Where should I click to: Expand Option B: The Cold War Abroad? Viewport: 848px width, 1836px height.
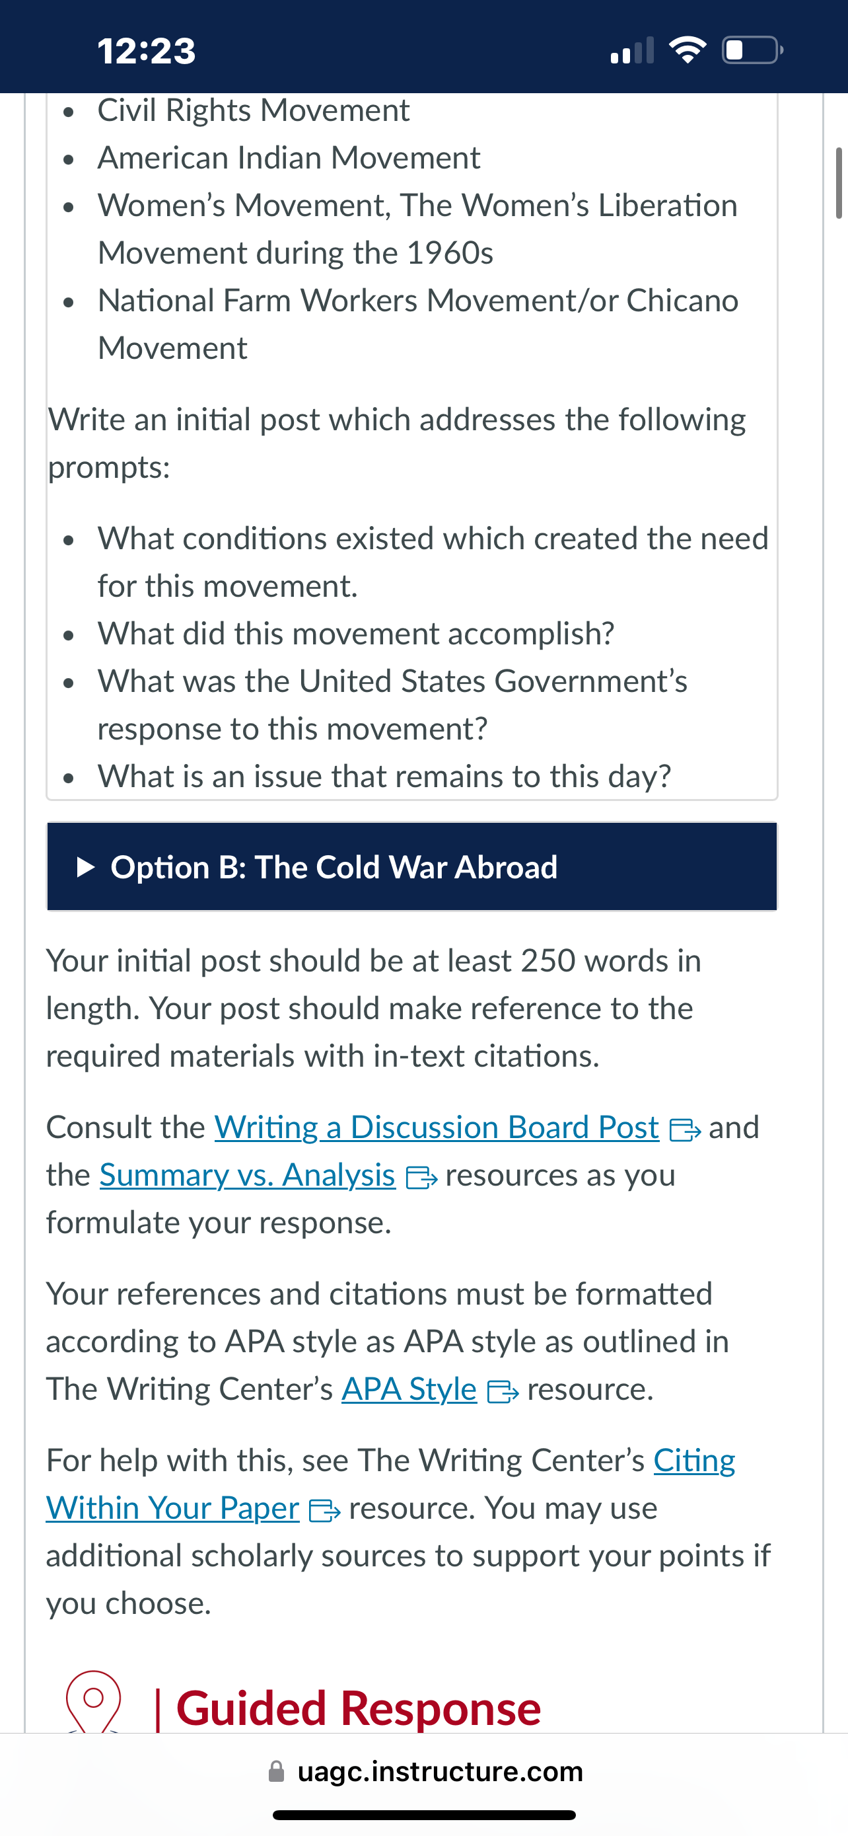tap(411, 866)
